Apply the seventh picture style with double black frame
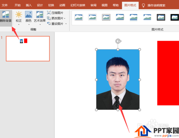This screenshot has width=179, height=138. [x=161, y=17]
